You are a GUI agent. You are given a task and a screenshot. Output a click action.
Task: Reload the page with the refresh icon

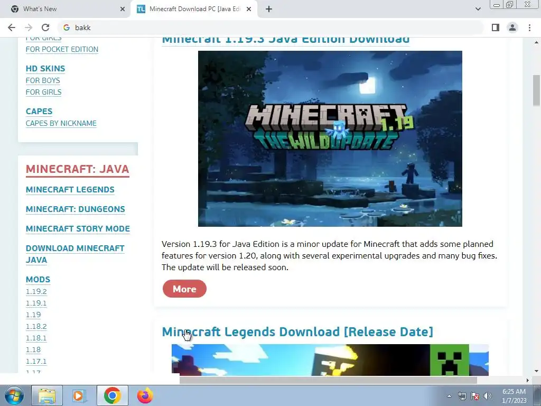(x=45, y=27)
